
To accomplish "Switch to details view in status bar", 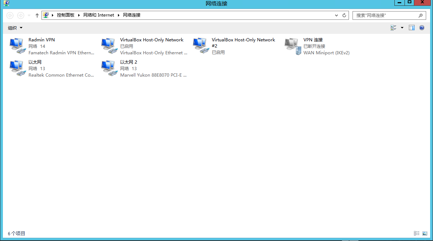I will point(417,233).
